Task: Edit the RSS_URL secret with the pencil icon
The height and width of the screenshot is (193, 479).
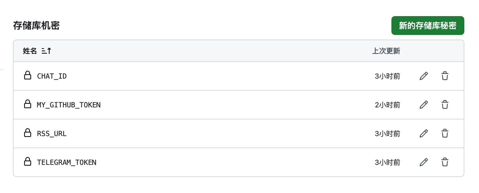Action: (x=423, y=133)
